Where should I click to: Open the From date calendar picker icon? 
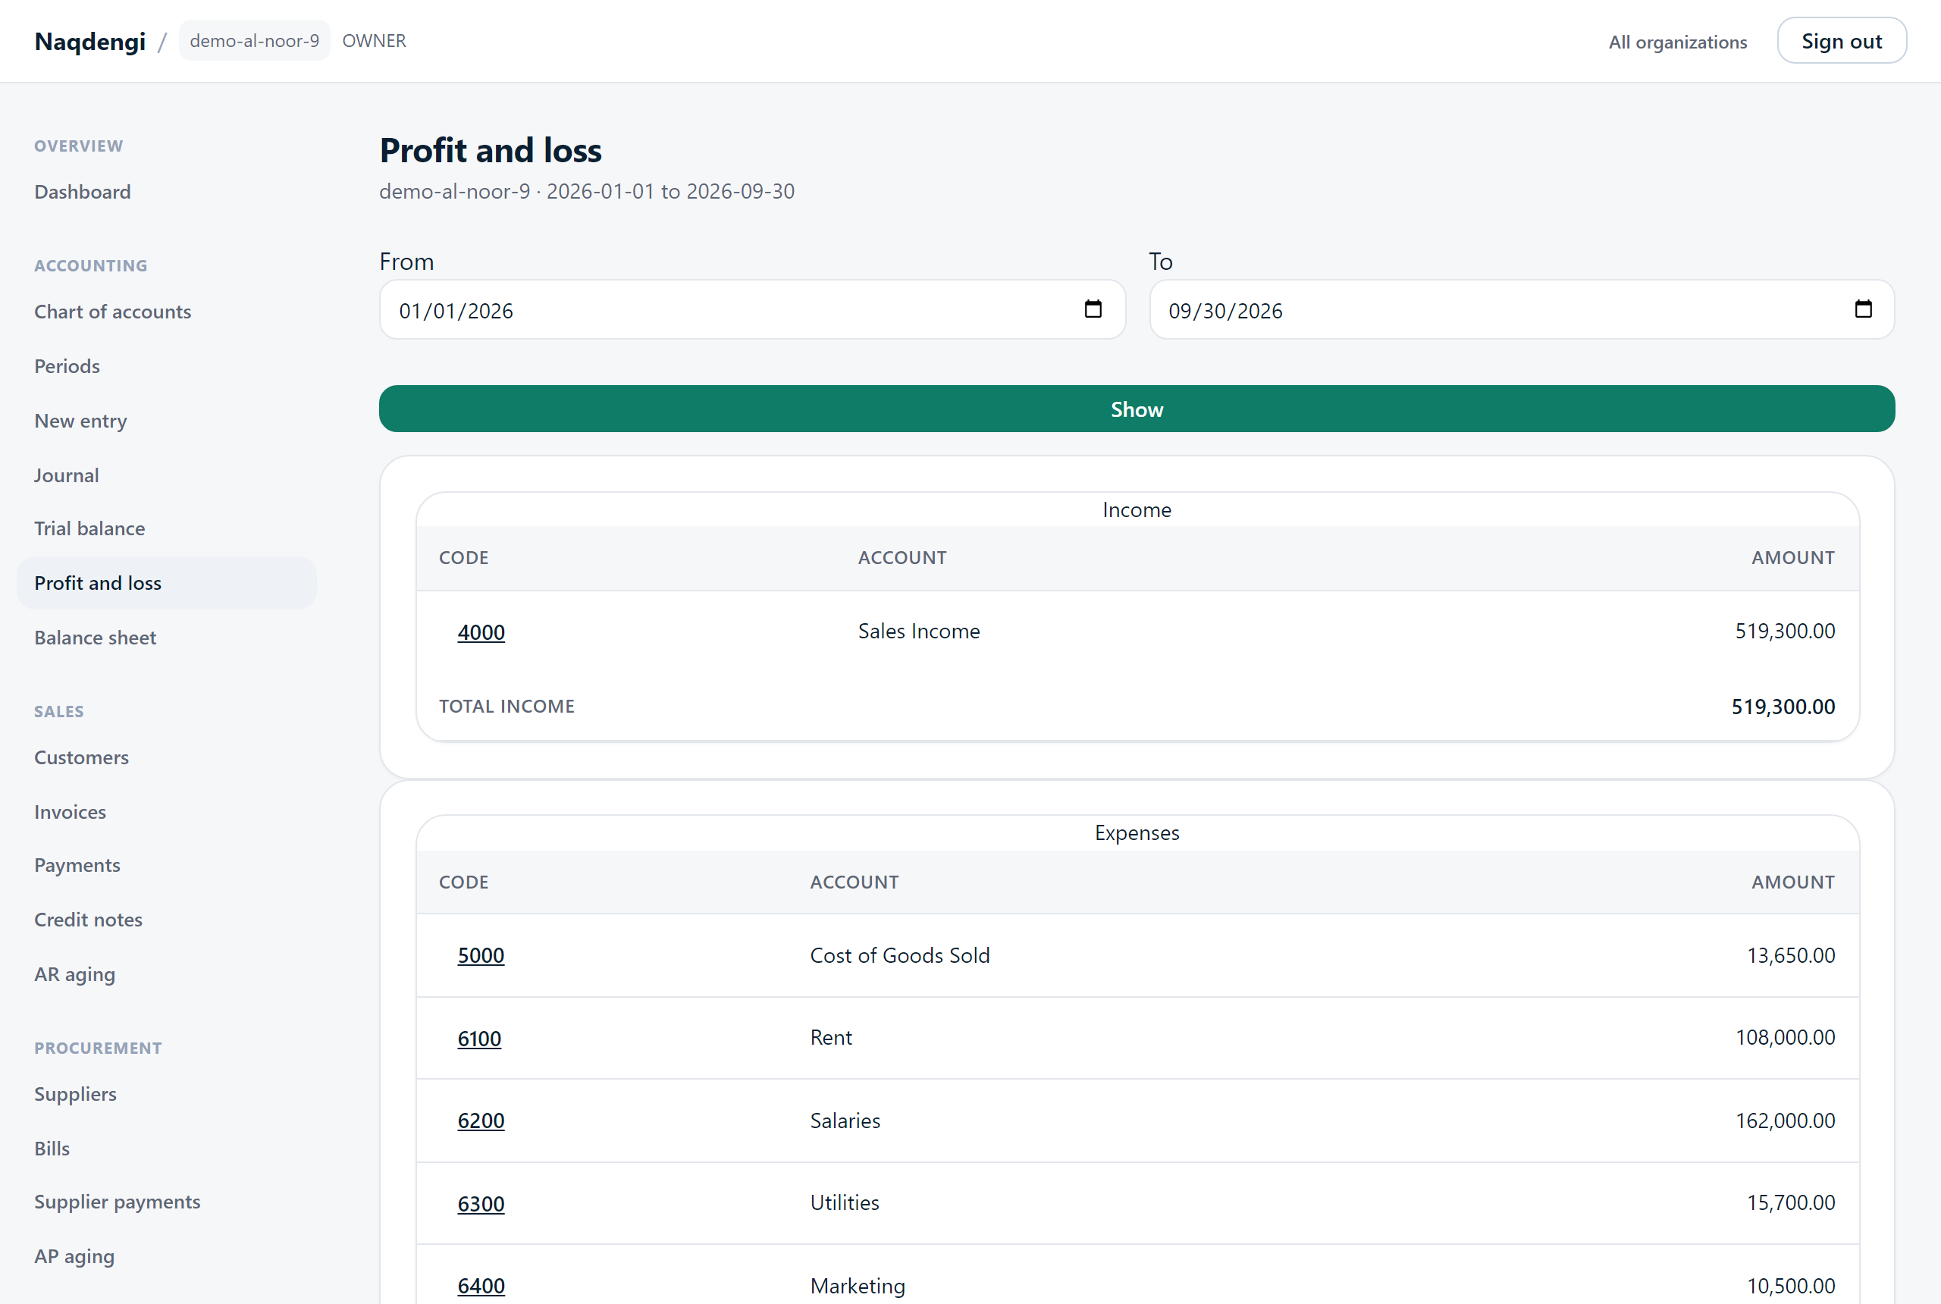pos(1093,309)
